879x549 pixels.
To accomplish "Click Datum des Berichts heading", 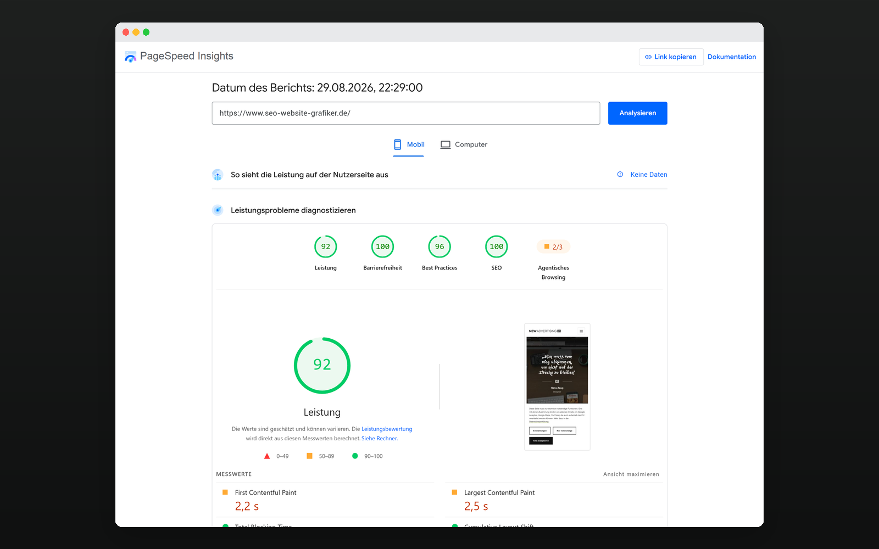I will 318,88.
